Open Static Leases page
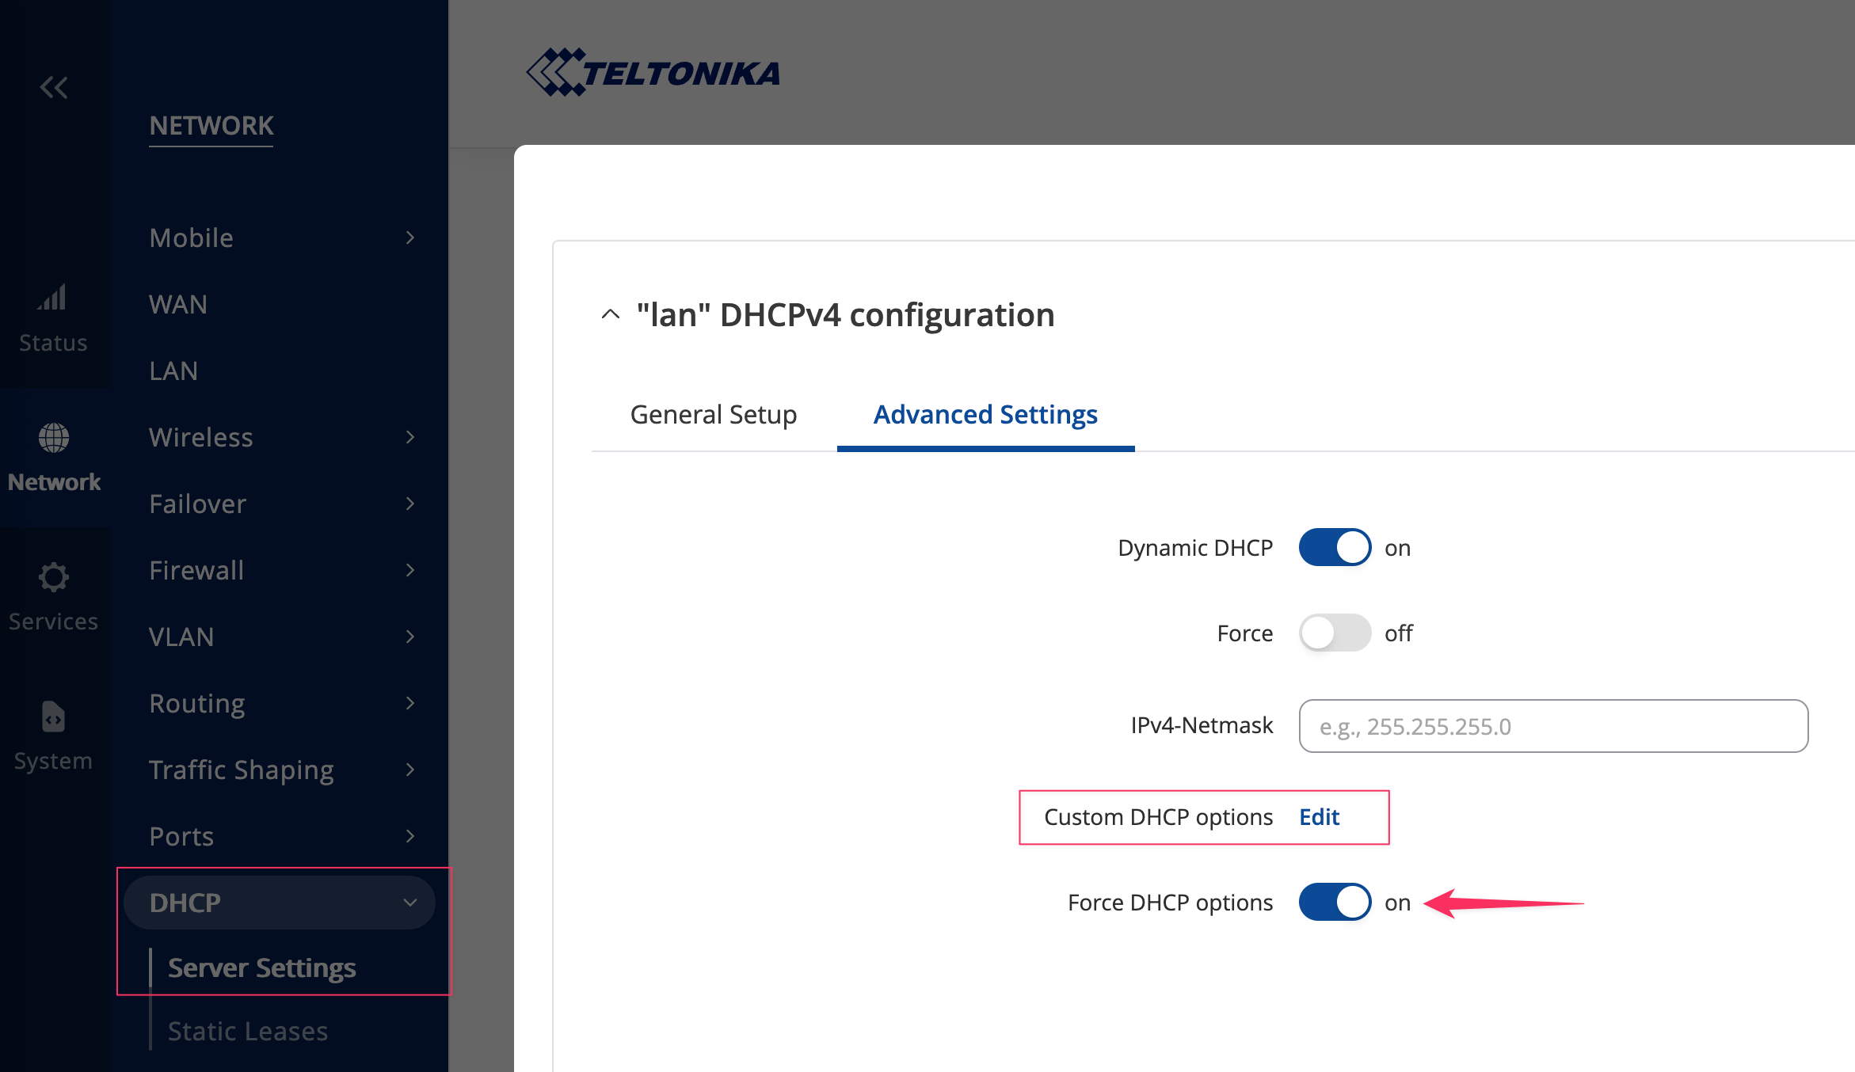The height and width of the screenshot is (1072, 1855). pyautogui.click(x=247, y=1031)
